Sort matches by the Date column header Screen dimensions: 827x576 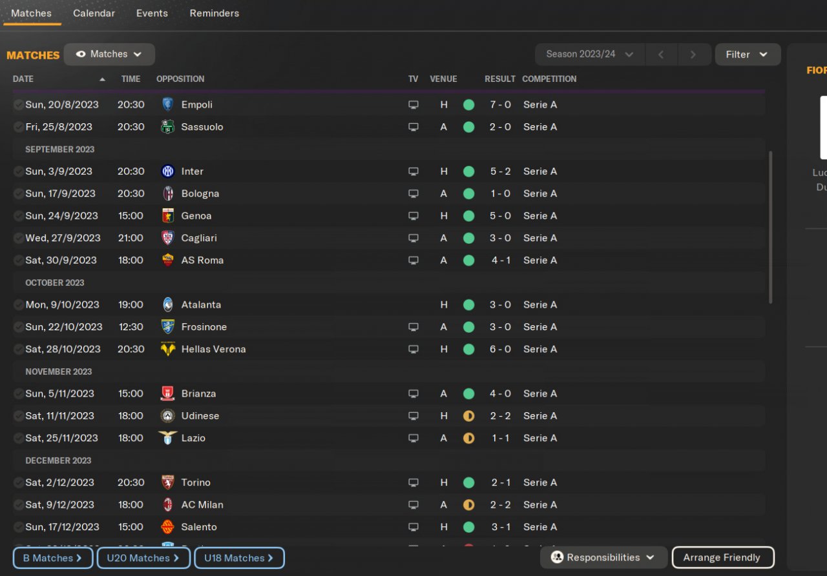click(23, 79)
